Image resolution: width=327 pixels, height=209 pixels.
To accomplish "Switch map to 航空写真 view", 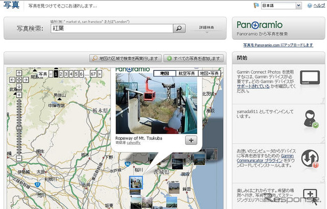I will pos(187,73).
